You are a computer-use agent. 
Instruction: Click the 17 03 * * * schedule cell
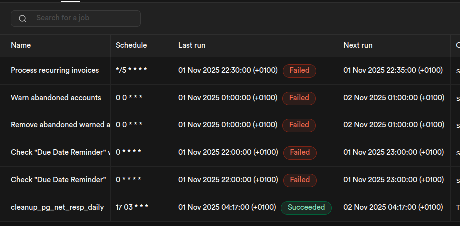tap(132, 207)
